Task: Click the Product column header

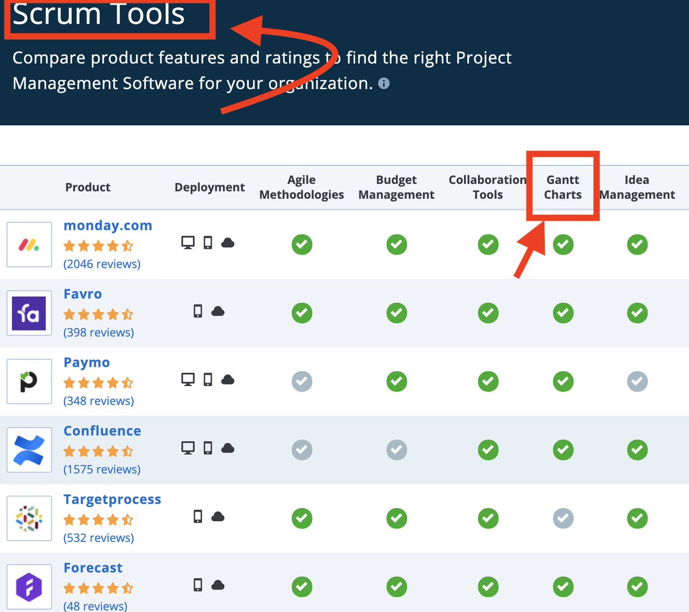Action: point(88,187)
